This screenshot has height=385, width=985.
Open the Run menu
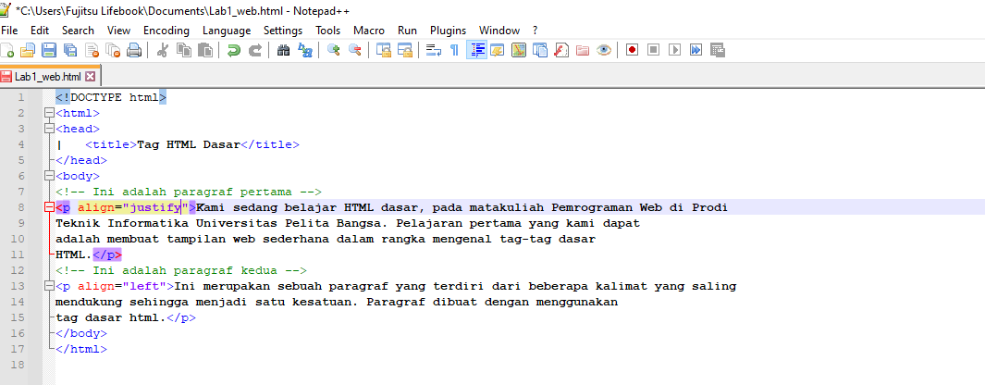(407, 31)
